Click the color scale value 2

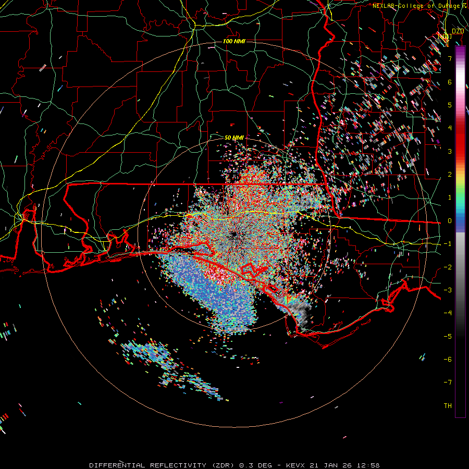pyautogui.click(x=450, y=175)
